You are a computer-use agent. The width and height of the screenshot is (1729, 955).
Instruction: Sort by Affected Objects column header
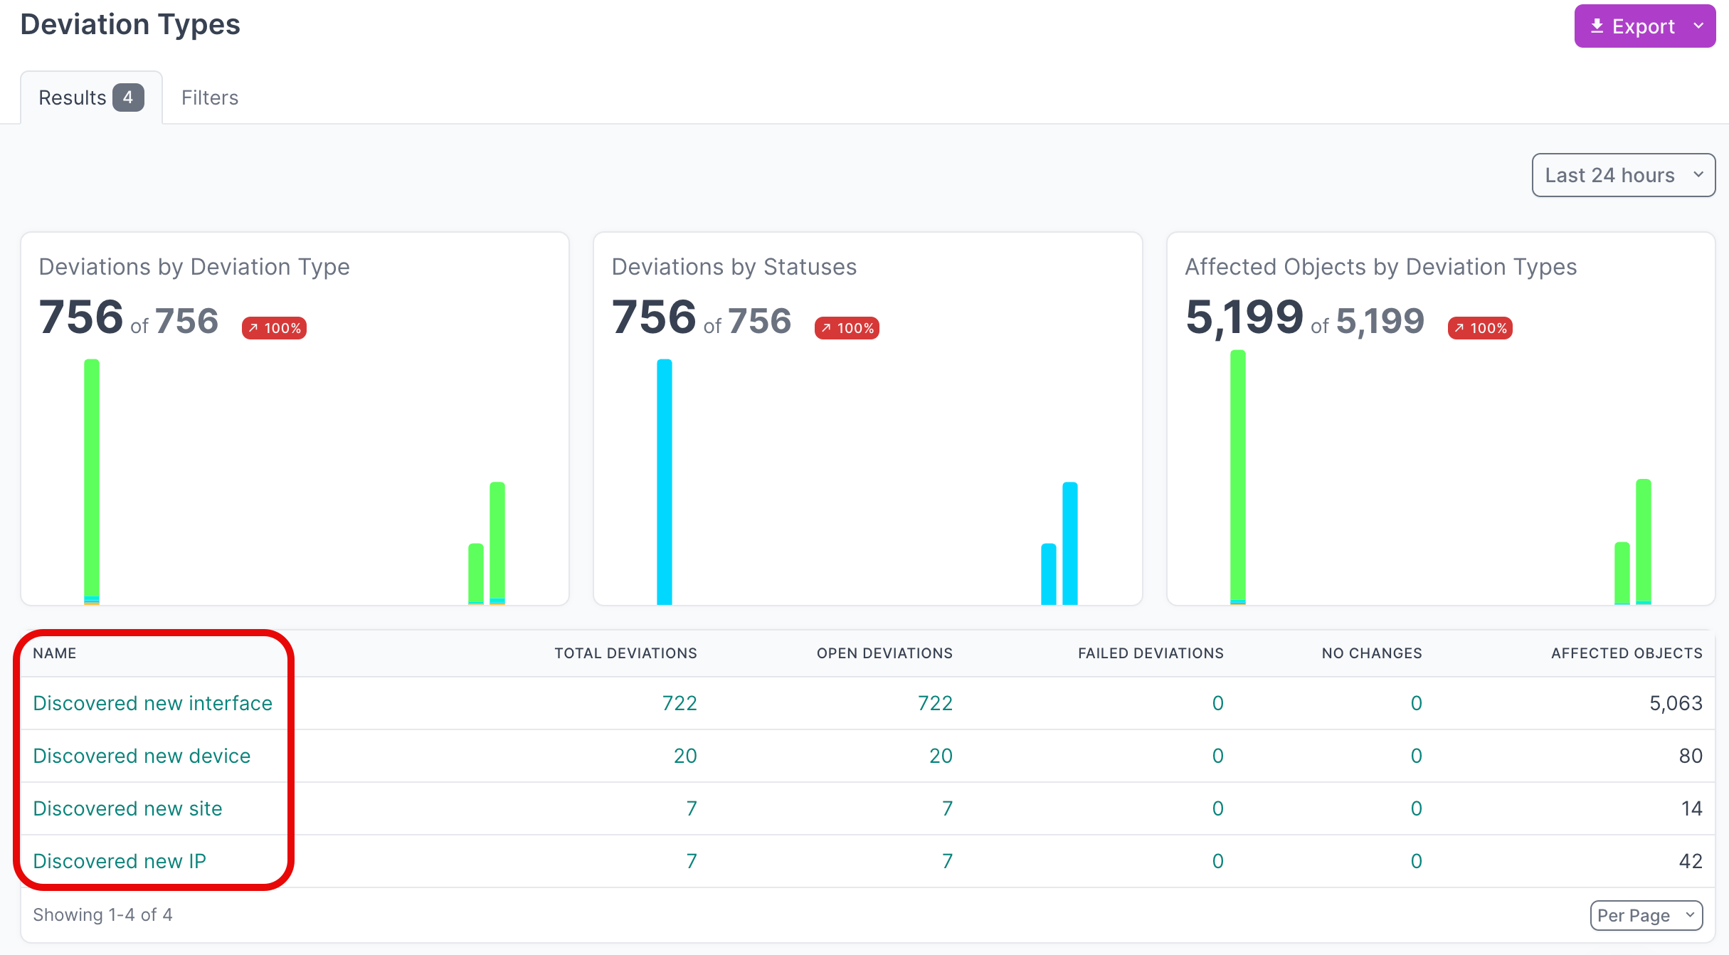tap(1626, 653)
